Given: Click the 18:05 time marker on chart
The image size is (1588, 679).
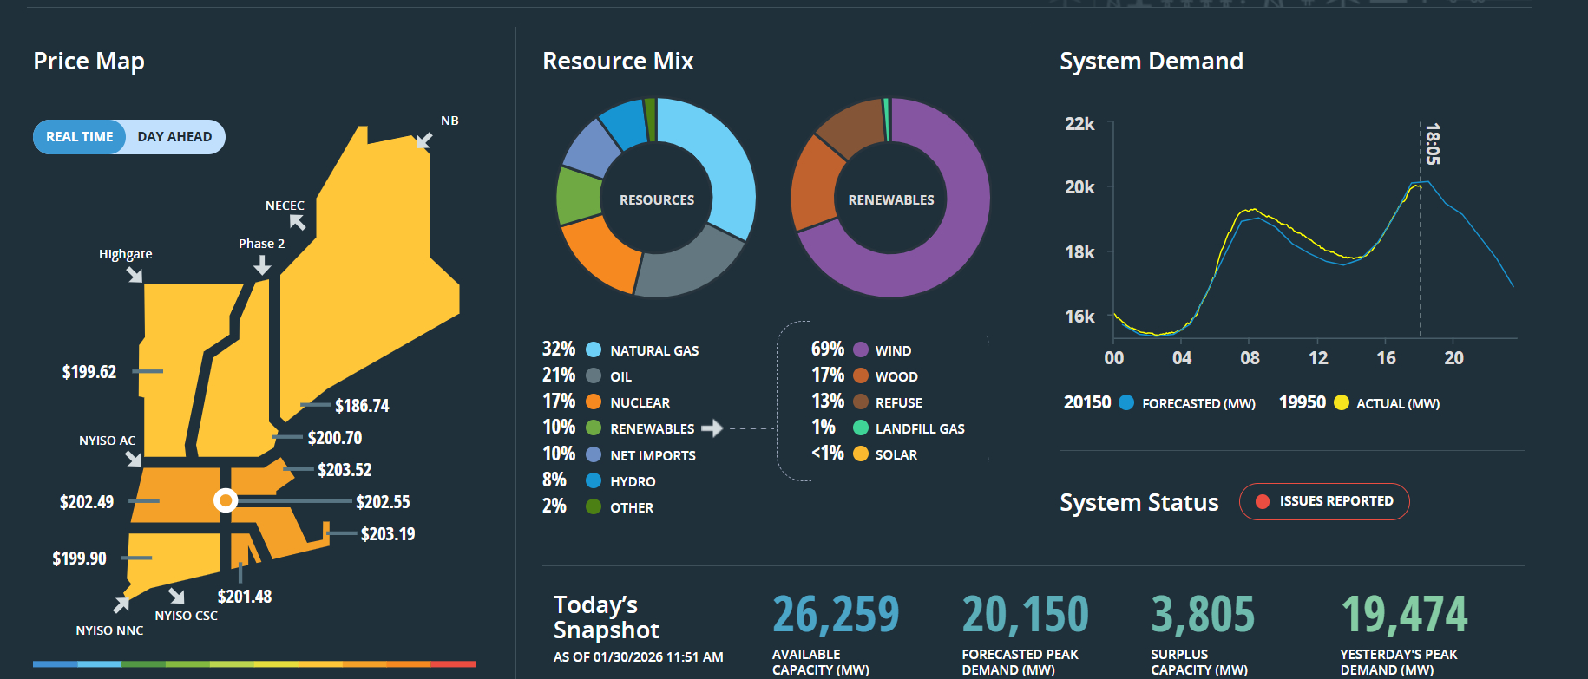Looking at the screenshot, I should tap(1432, 144).
